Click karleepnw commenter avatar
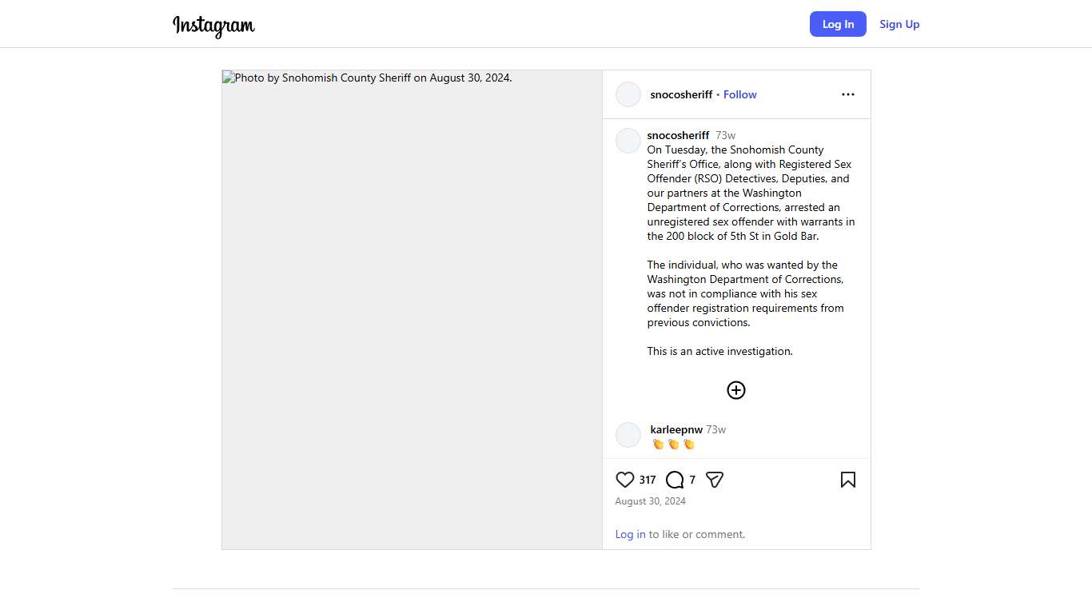This screenshot has height=614, width=1092. tap(628, 435)
